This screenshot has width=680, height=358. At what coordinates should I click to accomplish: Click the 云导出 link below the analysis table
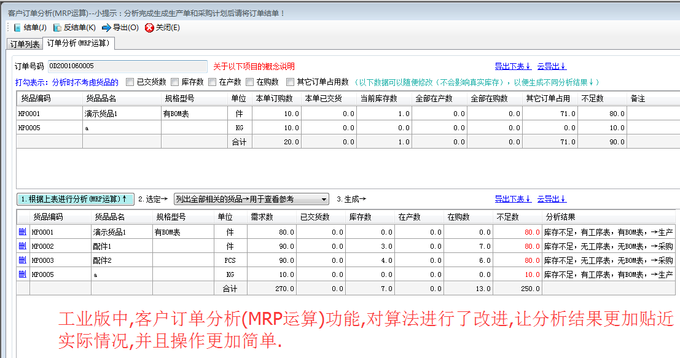[x=552, y=198]
